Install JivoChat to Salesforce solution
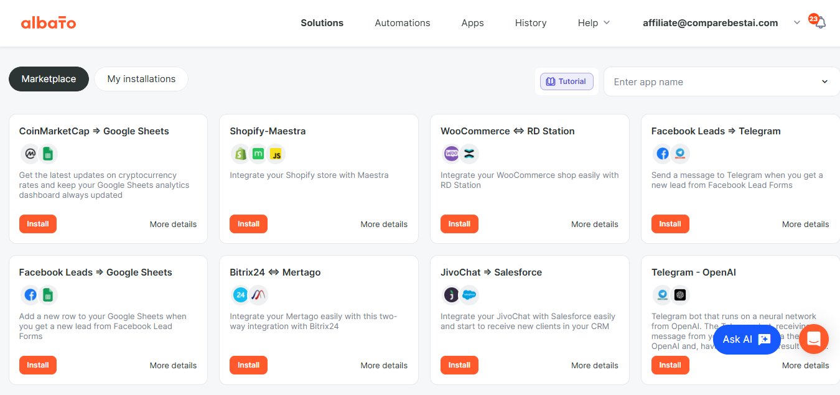Screen dimensions: 840x395 pos(459,365)
